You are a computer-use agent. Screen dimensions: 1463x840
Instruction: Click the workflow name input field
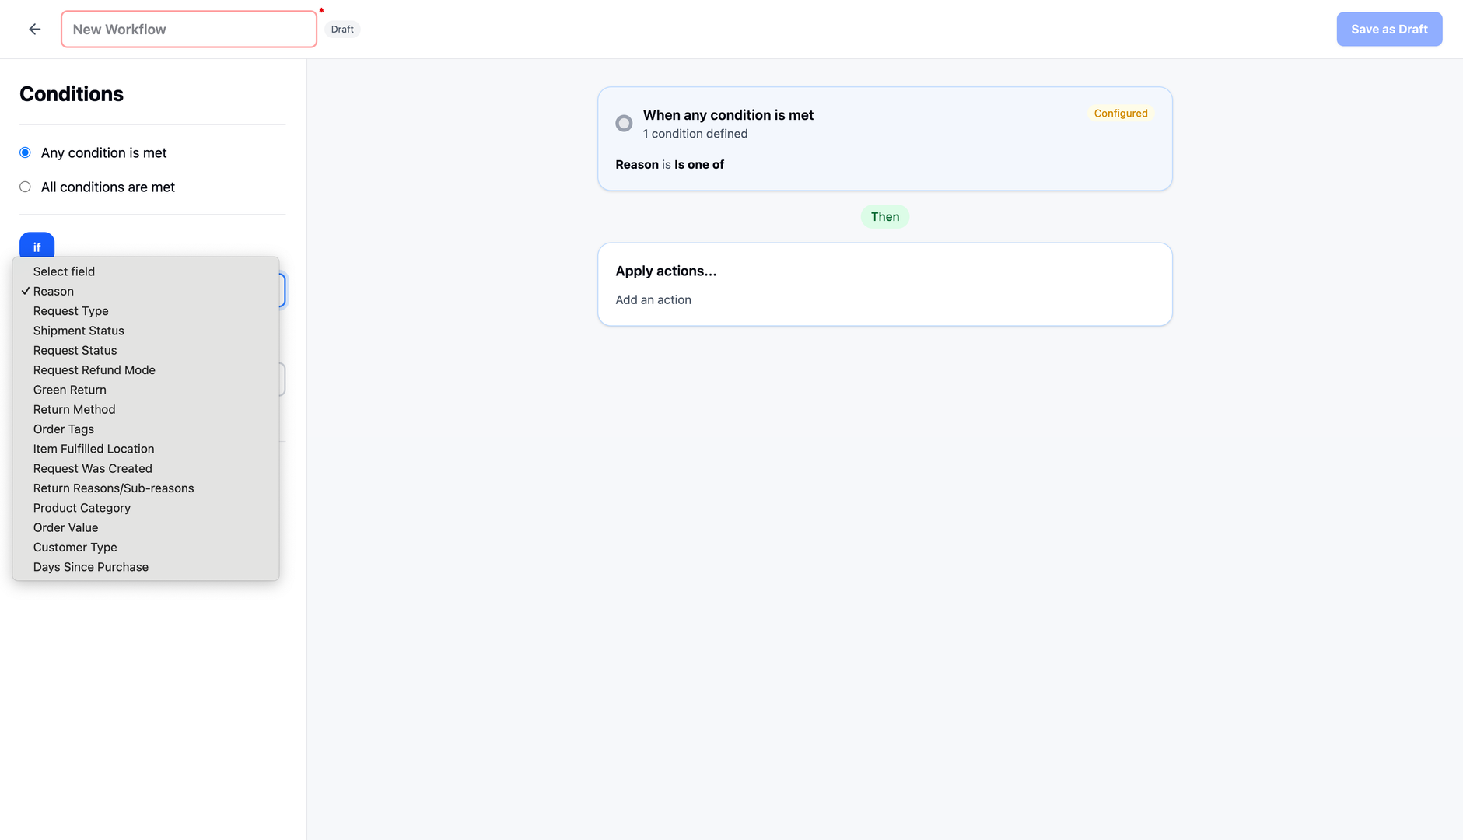[188, 29]
